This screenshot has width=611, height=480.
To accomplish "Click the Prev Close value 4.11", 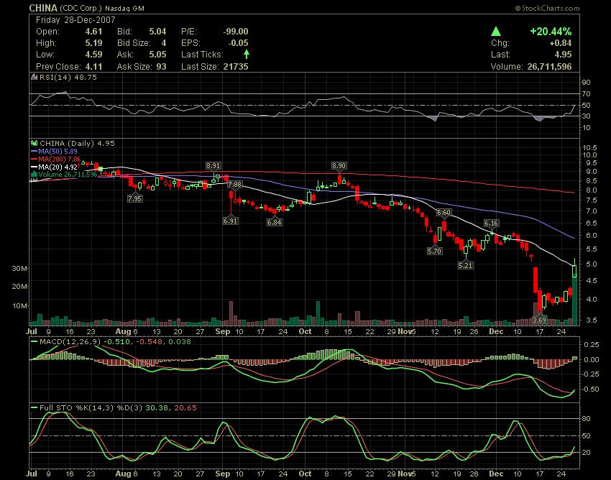I will pos(93,67).
